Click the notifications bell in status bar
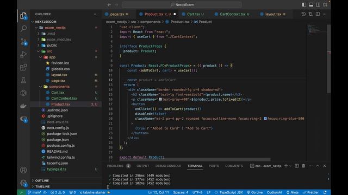348x195 pixels. click(x=325, y=192)
